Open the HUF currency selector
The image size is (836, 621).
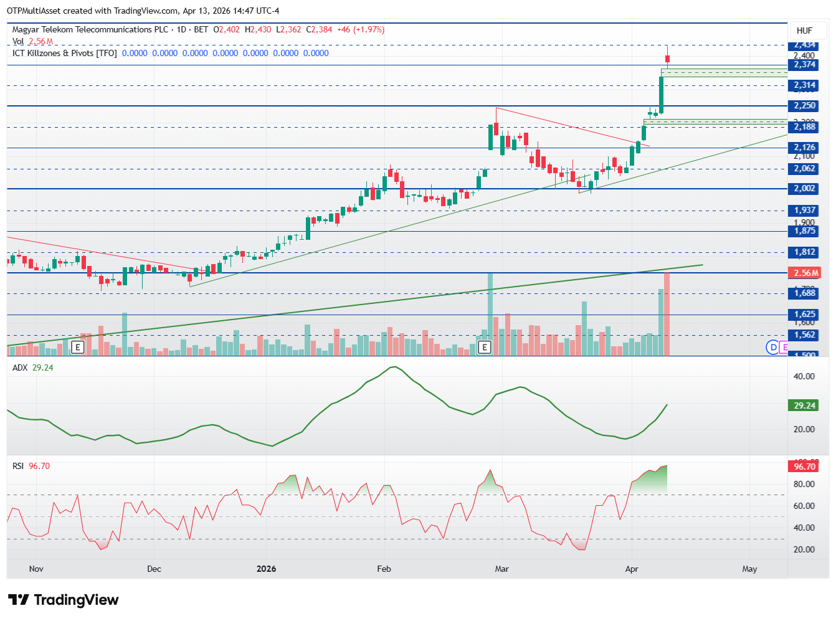click(x=804, y=31)
